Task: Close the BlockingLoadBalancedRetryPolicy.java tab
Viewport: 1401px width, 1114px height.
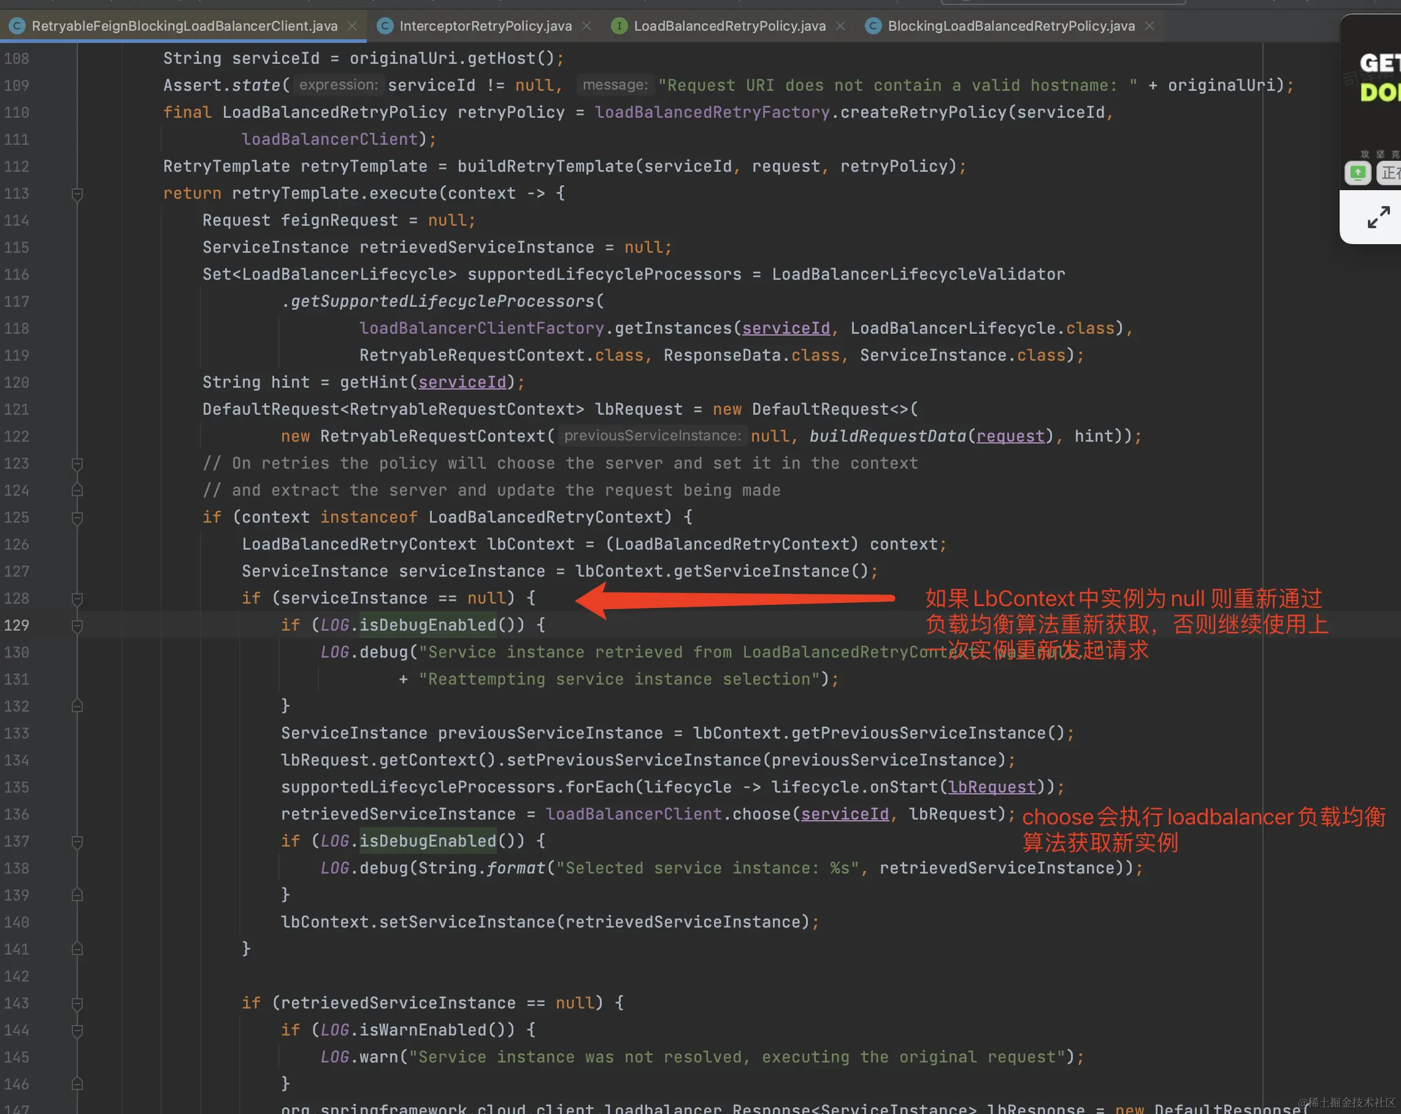Action: coord(1150,26)
